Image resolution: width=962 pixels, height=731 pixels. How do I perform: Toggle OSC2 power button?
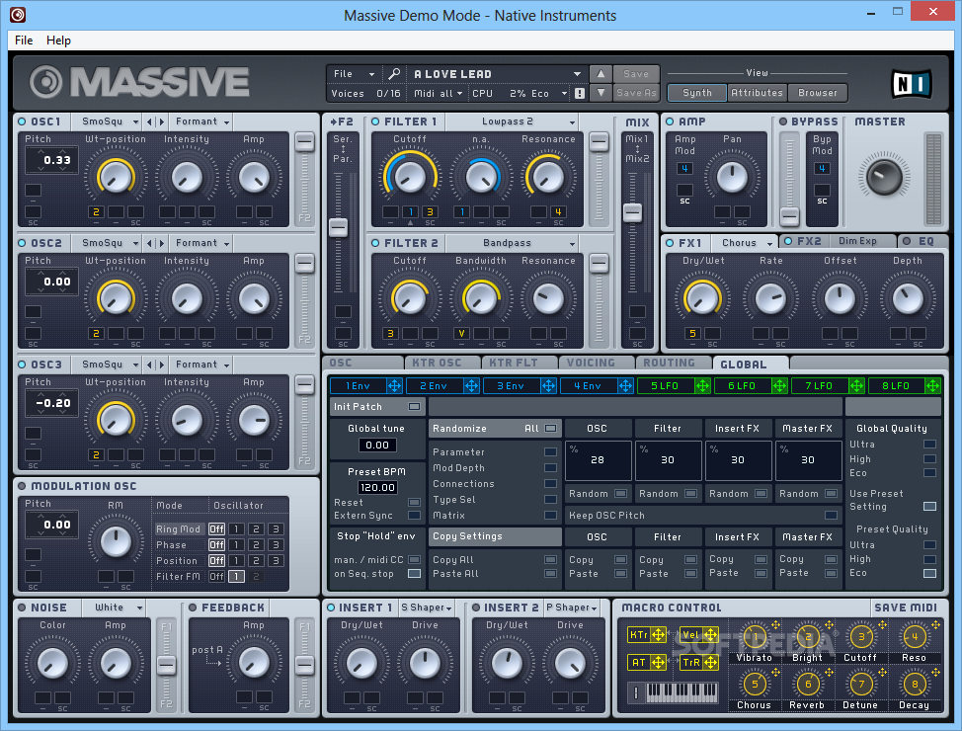22,243
